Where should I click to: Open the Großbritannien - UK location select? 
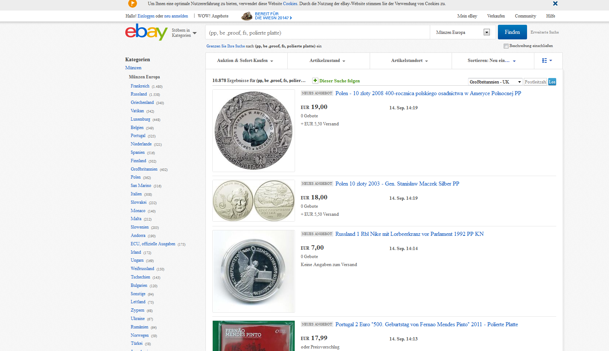click(x=495, y=82)
